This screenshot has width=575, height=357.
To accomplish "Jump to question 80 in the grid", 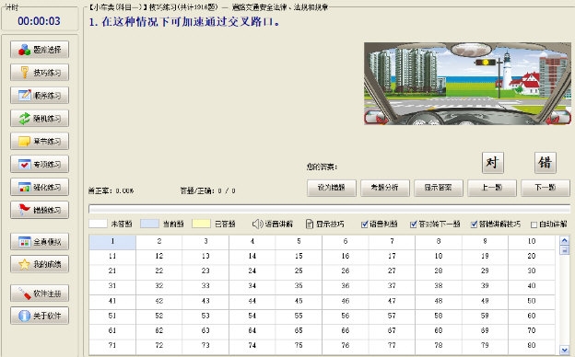I will tap(532, 346).
